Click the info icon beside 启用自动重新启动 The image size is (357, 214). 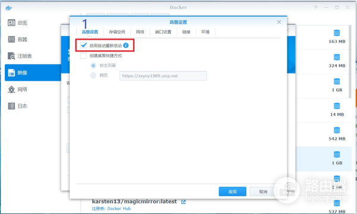(x=126, y=46)
